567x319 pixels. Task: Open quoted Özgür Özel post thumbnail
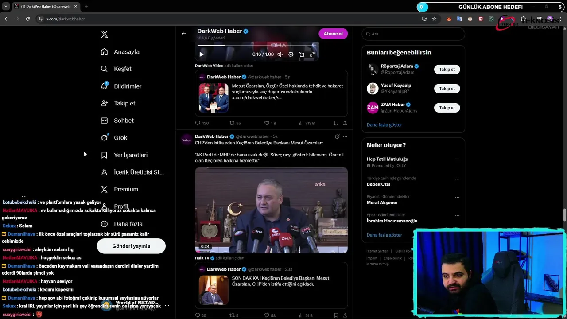[214, 97]
